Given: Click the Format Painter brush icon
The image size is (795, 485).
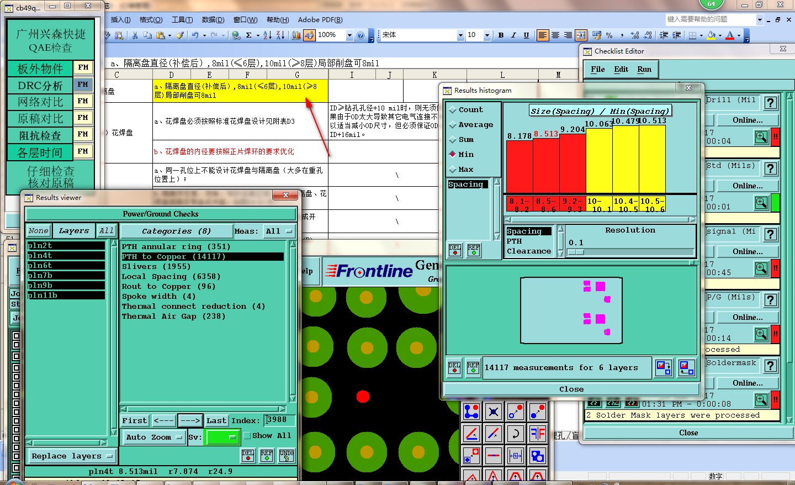Looking at the screenshot, I should (x=179, y=35).
